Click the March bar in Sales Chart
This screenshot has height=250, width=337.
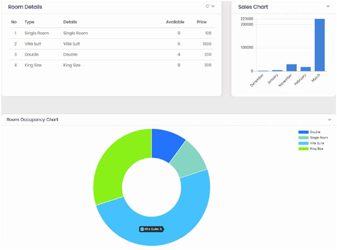click(319, 45)
